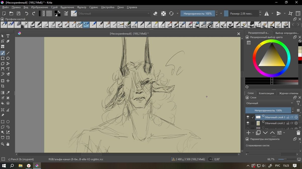Open the Слой menu
Screen dimensions: 302x169
[x=54, y=7]
